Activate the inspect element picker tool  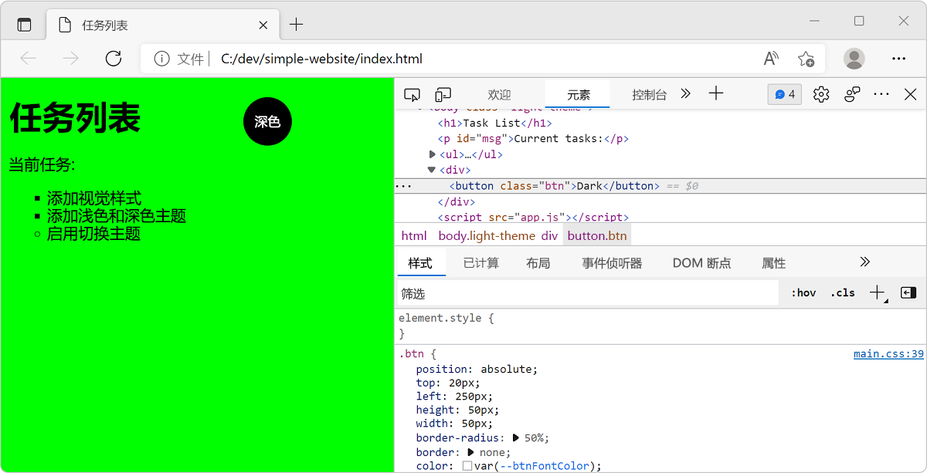[x=412, y=94]
